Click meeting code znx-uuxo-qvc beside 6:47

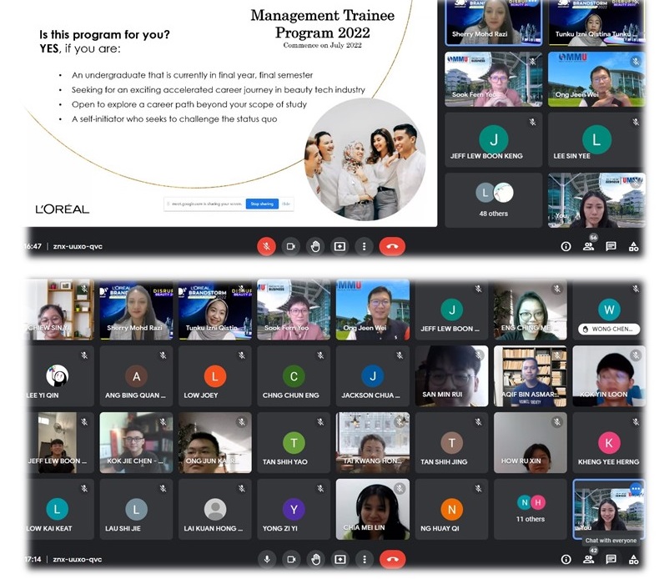(x=78, y=246)
